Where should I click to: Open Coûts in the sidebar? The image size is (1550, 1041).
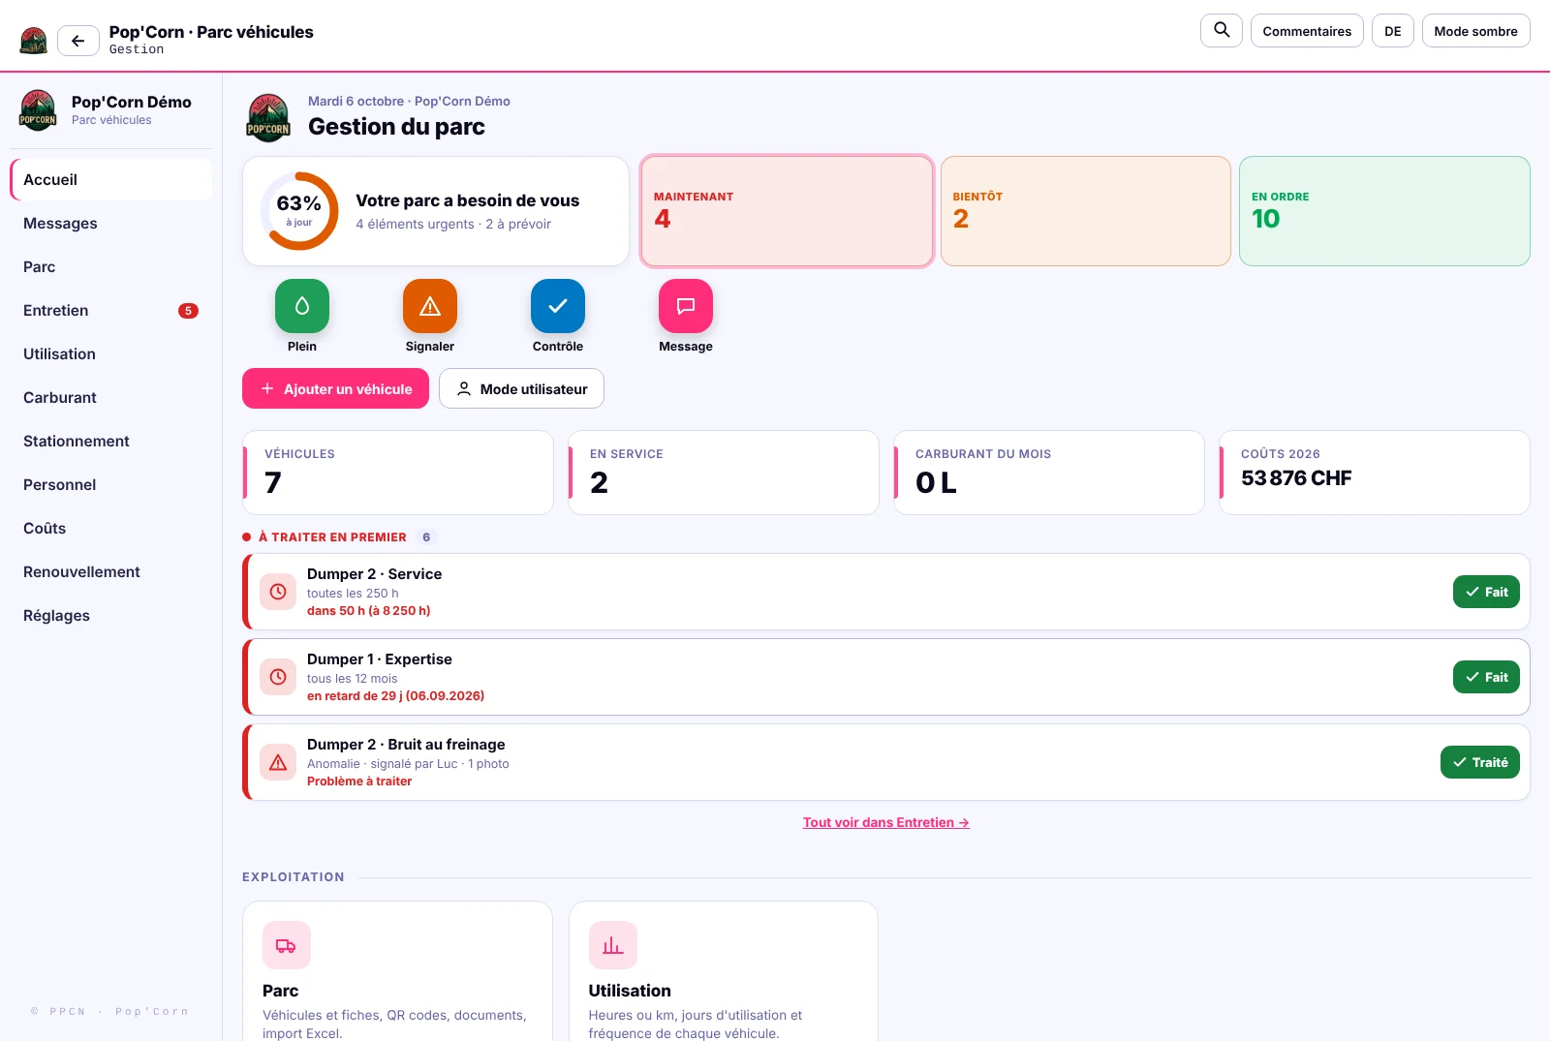point(110,529)
